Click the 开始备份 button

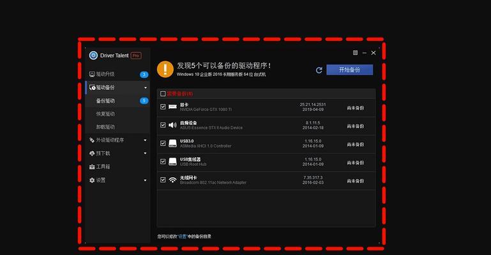point(349,69)
